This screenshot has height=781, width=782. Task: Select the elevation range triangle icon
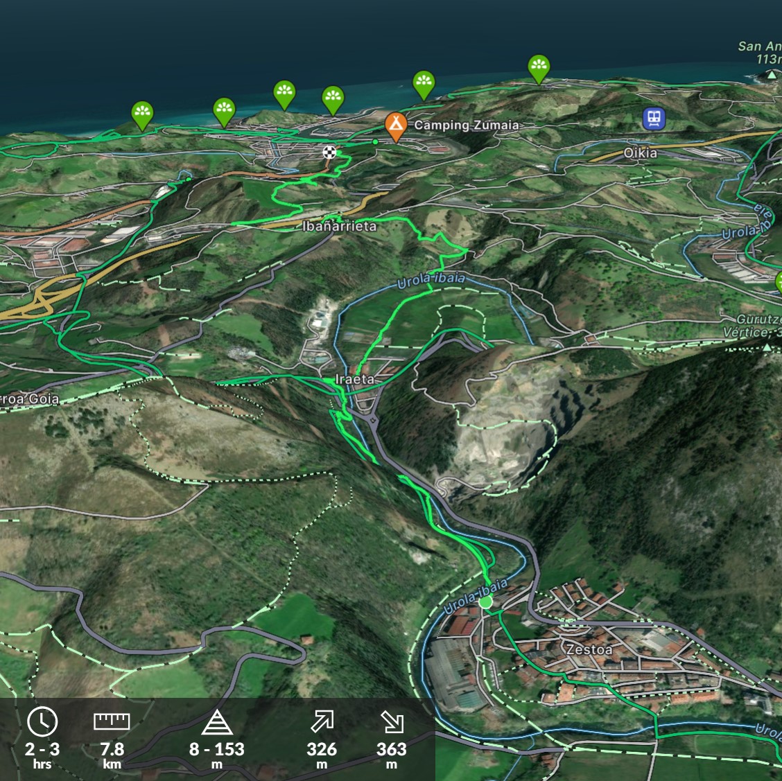(216, 722)
